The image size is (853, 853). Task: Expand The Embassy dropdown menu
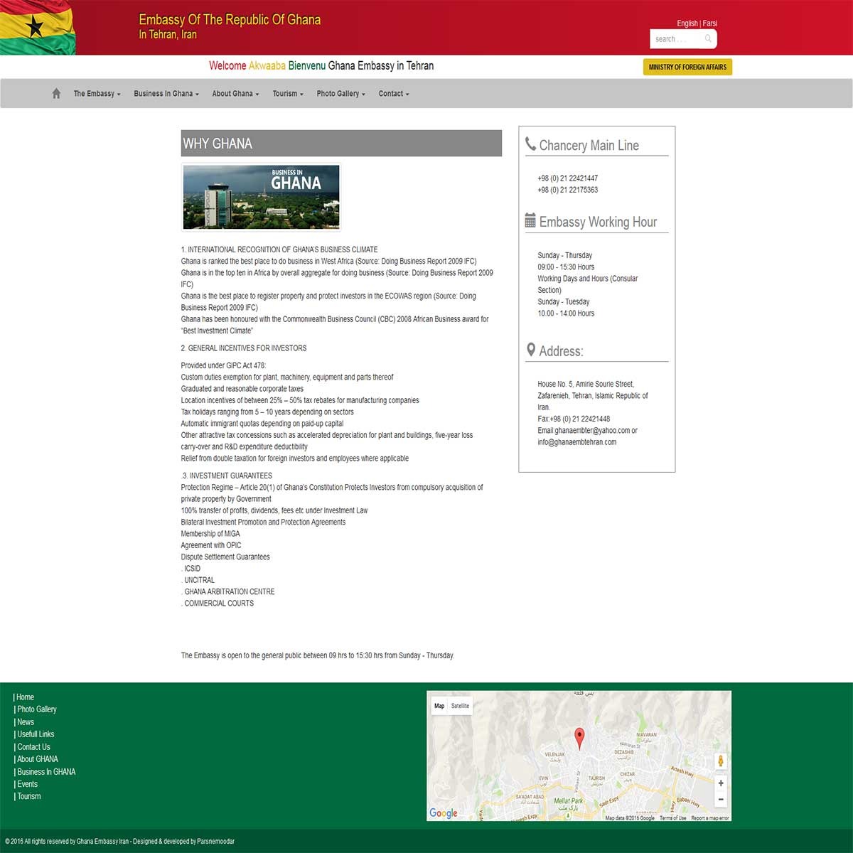tap(97, 94)
